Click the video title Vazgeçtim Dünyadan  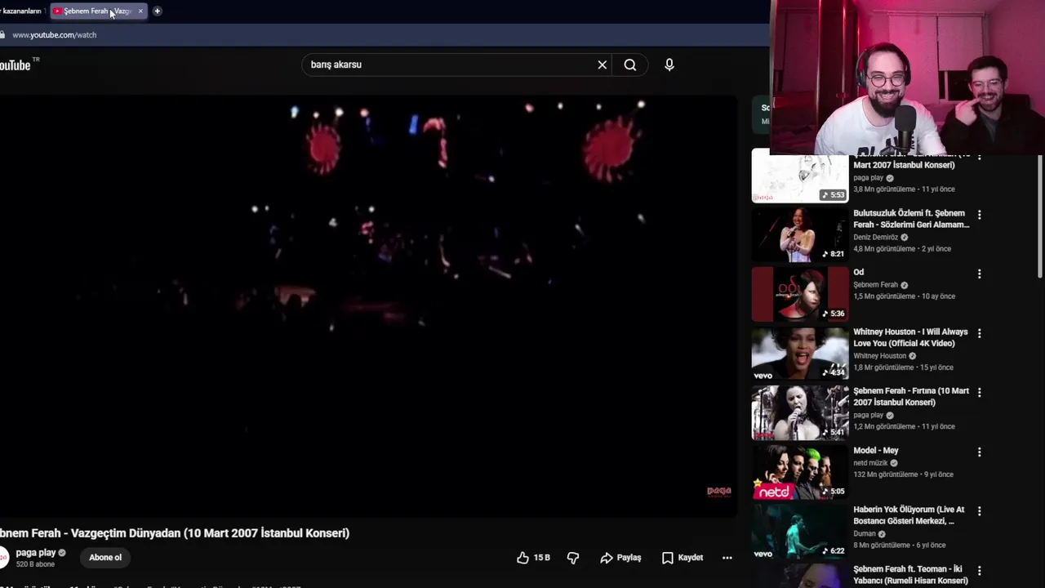pos(175,533)
